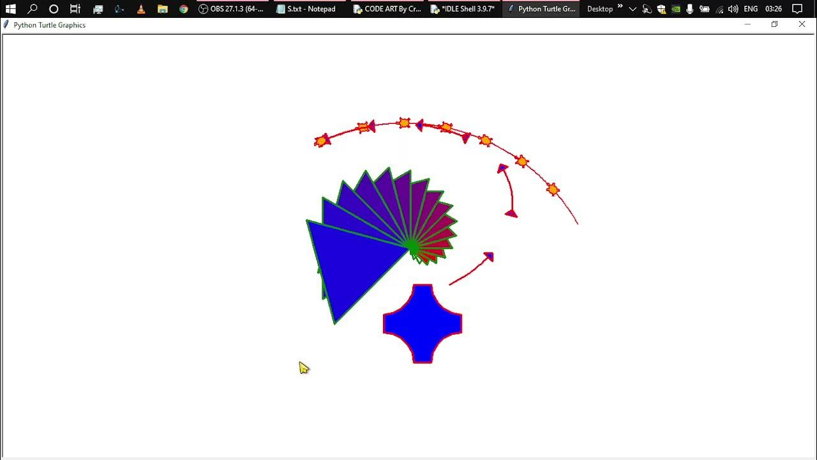The image size is (817, 460).
Task: Switch to OBS 27.1.3 window
Action: tap(231, 9)
